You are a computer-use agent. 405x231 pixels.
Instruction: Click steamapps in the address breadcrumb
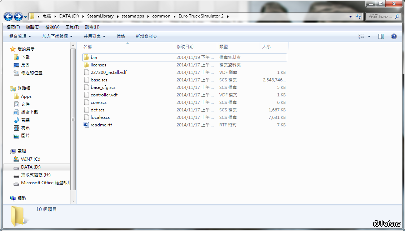pos(133,16)
